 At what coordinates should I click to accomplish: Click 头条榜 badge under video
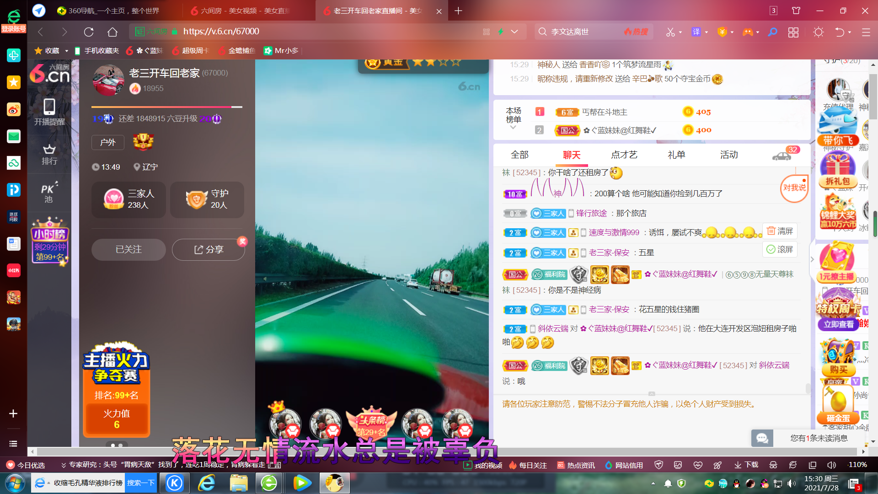(x=372, y=423)
